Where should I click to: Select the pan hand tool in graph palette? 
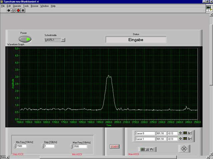(x=151, y=150)
